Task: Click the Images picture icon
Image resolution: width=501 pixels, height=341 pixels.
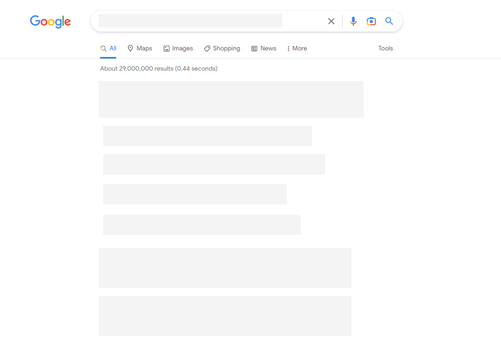Action: 167,48
